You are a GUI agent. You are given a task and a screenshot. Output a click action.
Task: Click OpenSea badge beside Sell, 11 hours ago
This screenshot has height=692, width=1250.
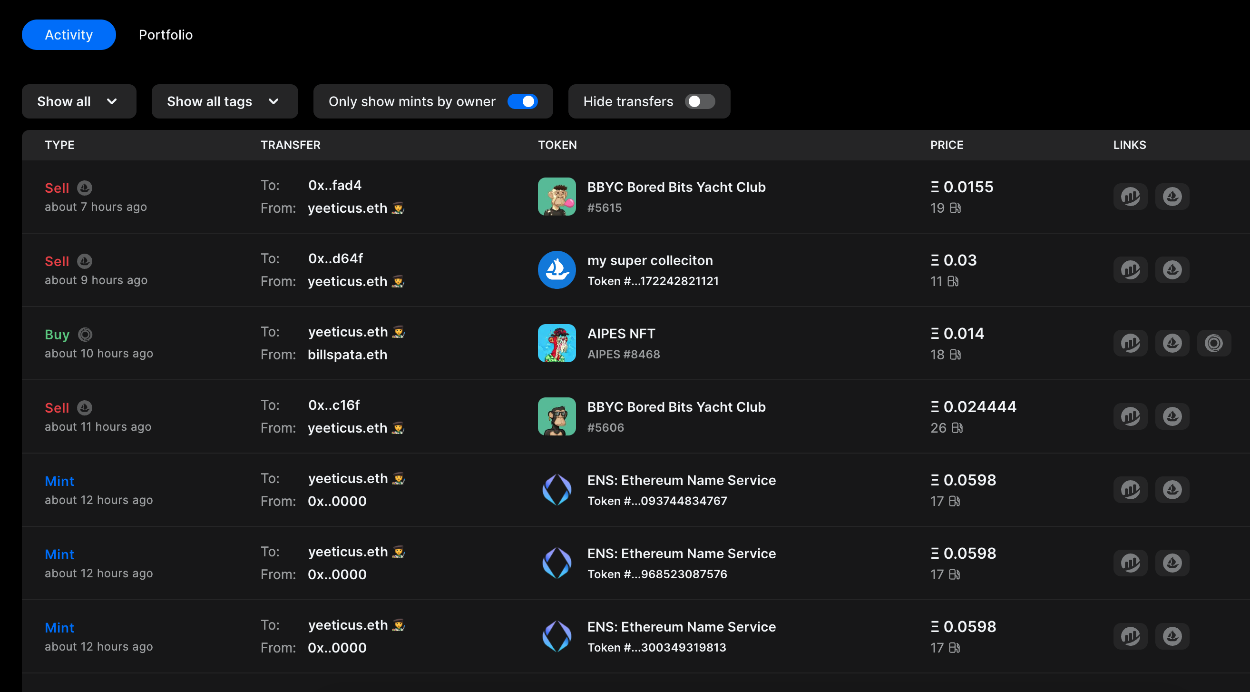coord(85,408)
